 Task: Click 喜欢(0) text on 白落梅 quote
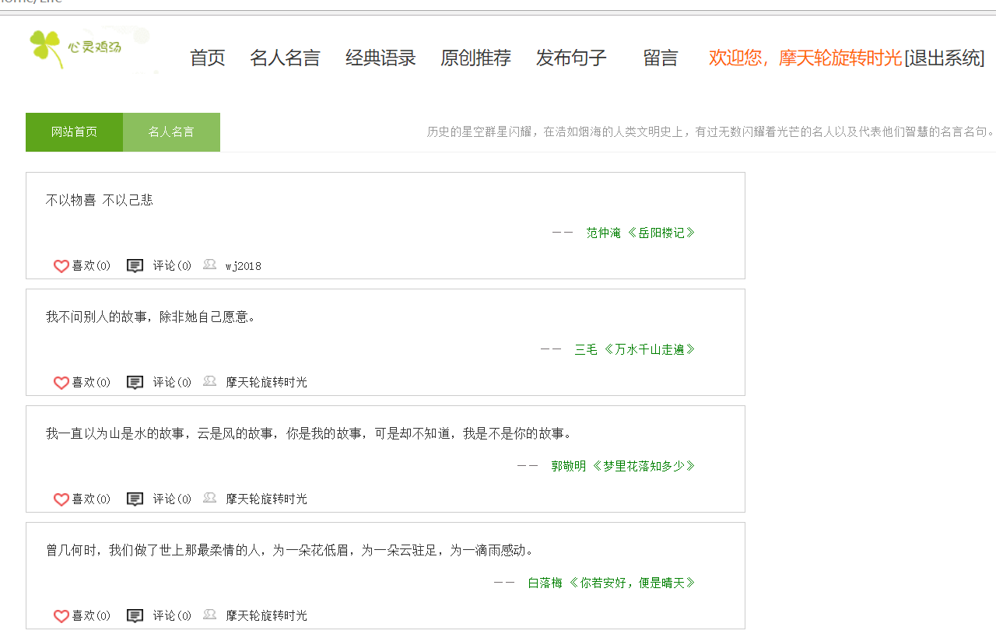[x=92, y=616]
